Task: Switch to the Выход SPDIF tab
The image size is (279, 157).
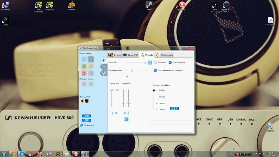Action: (130, 55)
